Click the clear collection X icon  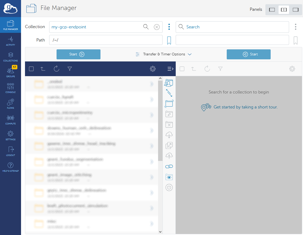pos(157,27)
